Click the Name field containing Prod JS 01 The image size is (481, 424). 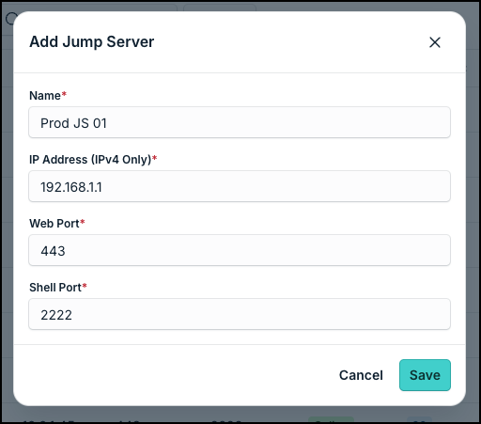[x=240, y=122]
